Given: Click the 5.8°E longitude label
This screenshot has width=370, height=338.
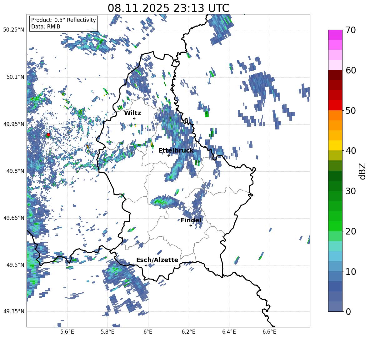Looking at the screenshot, I should tap(107, 332).
